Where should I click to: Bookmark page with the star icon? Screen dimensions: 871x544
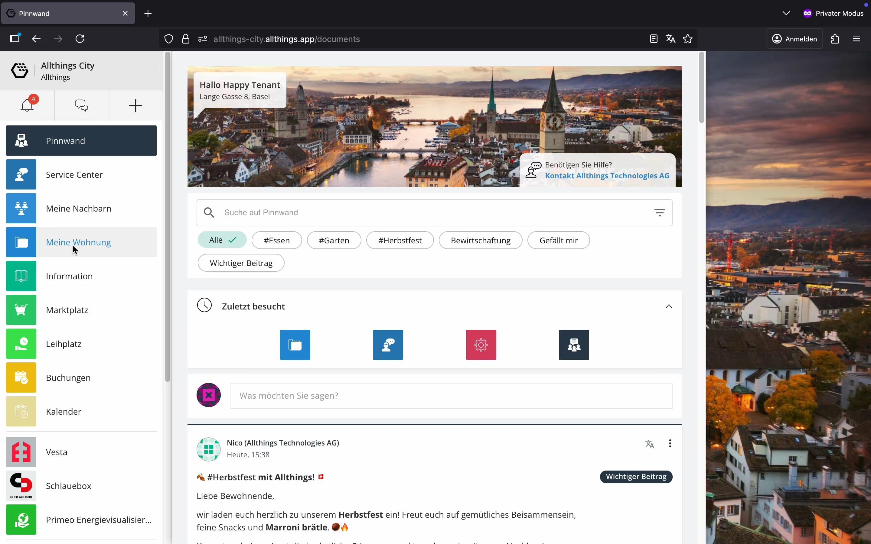pyautogui.click(x=688, y=39)
